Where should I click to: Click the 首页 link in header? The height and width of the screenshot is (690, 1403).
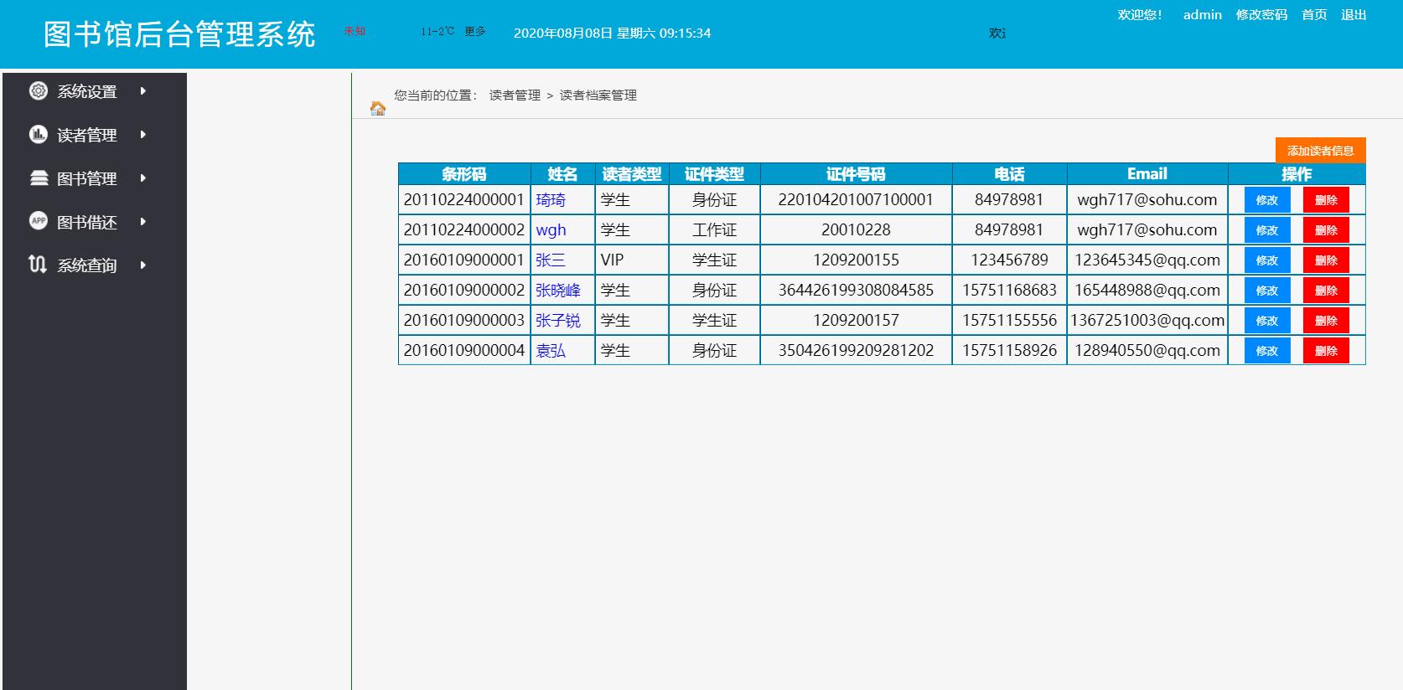(x=1314, y=14)
